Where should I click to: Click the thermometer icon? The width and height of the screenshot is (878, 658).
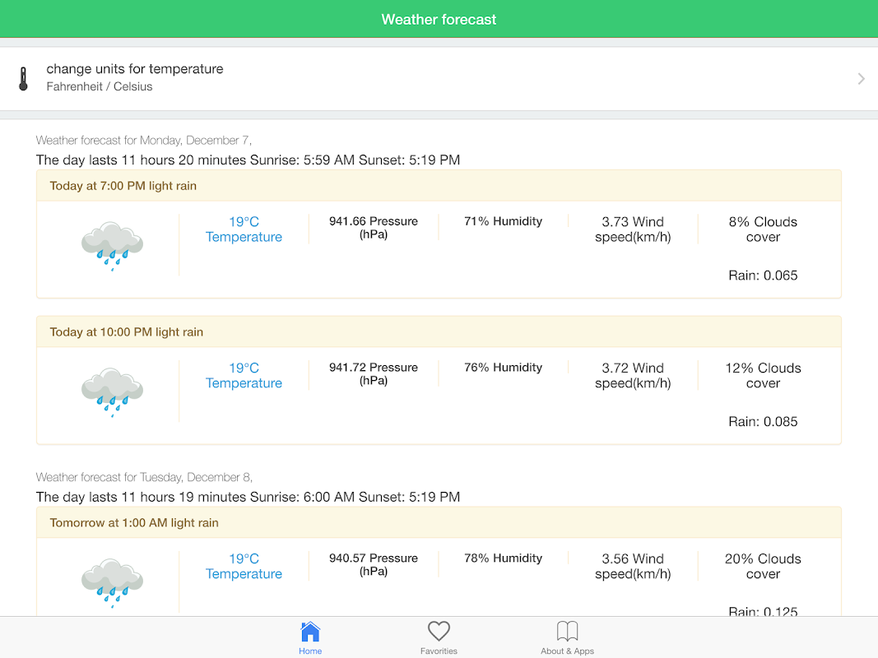point(23,79)
